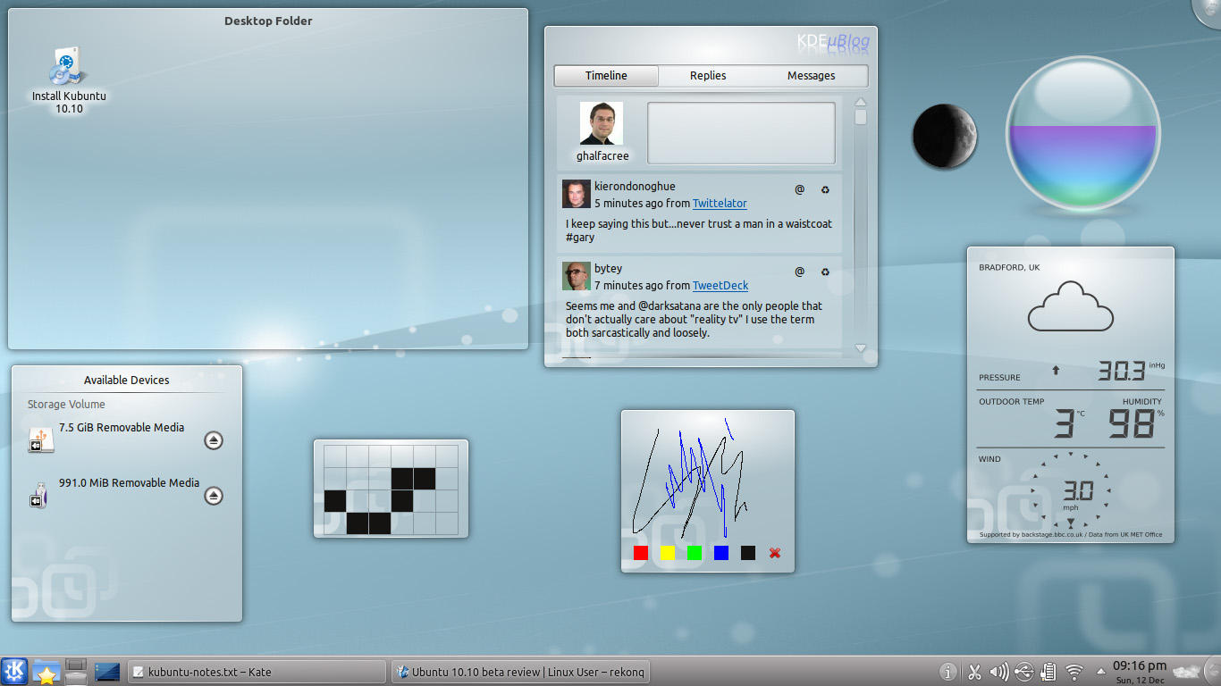Retweet the kierondonoghue post

(x=825, y=189)
